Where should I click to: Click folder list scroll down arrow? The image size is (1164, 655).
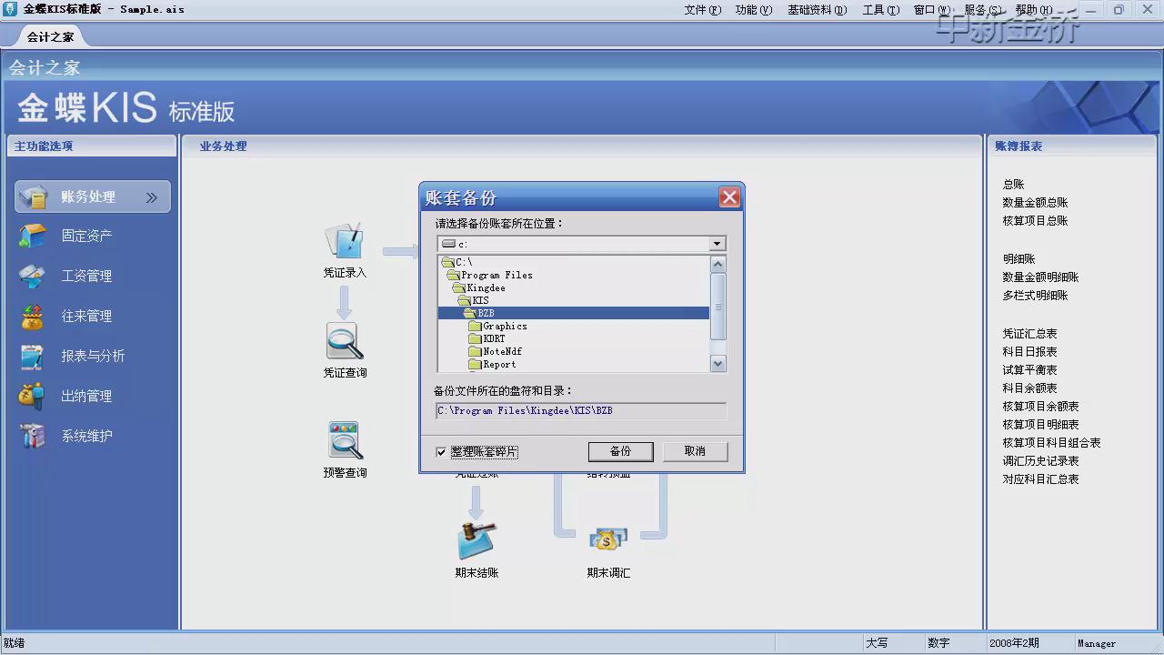717,364
